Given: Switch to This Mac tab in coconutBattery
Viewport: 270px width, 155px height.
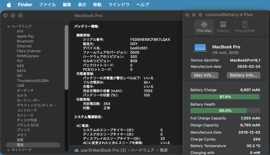Looking at the screenshot, I should 204,27.
